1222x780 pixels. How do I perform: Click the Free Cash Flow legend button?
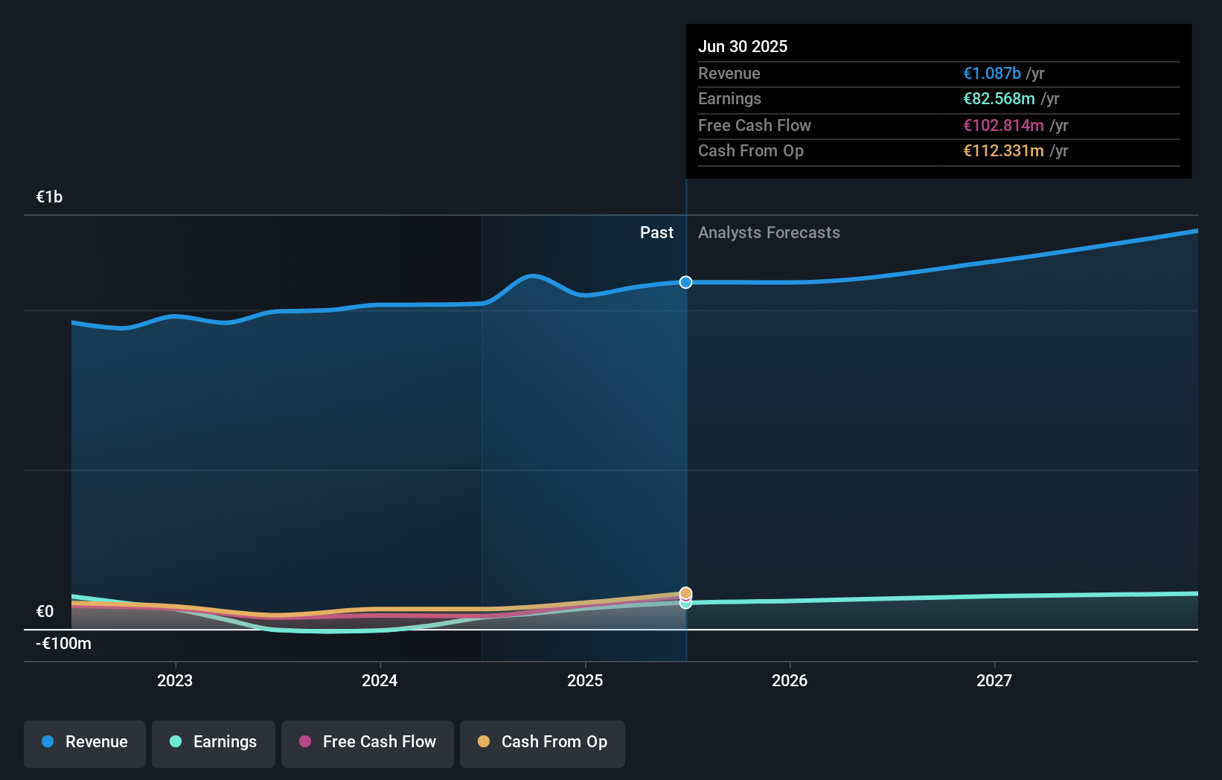pos(367,744)
